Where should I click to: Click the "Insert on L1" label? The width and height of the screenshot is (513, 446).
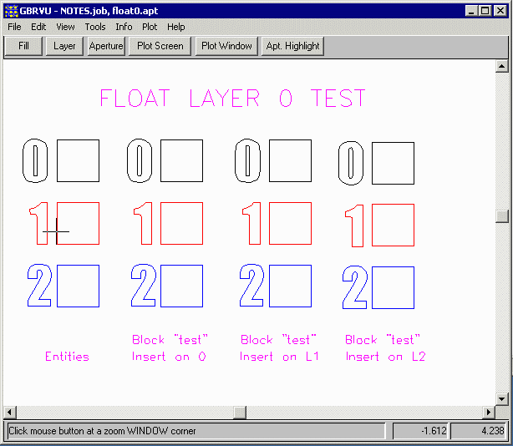[279, 357]
